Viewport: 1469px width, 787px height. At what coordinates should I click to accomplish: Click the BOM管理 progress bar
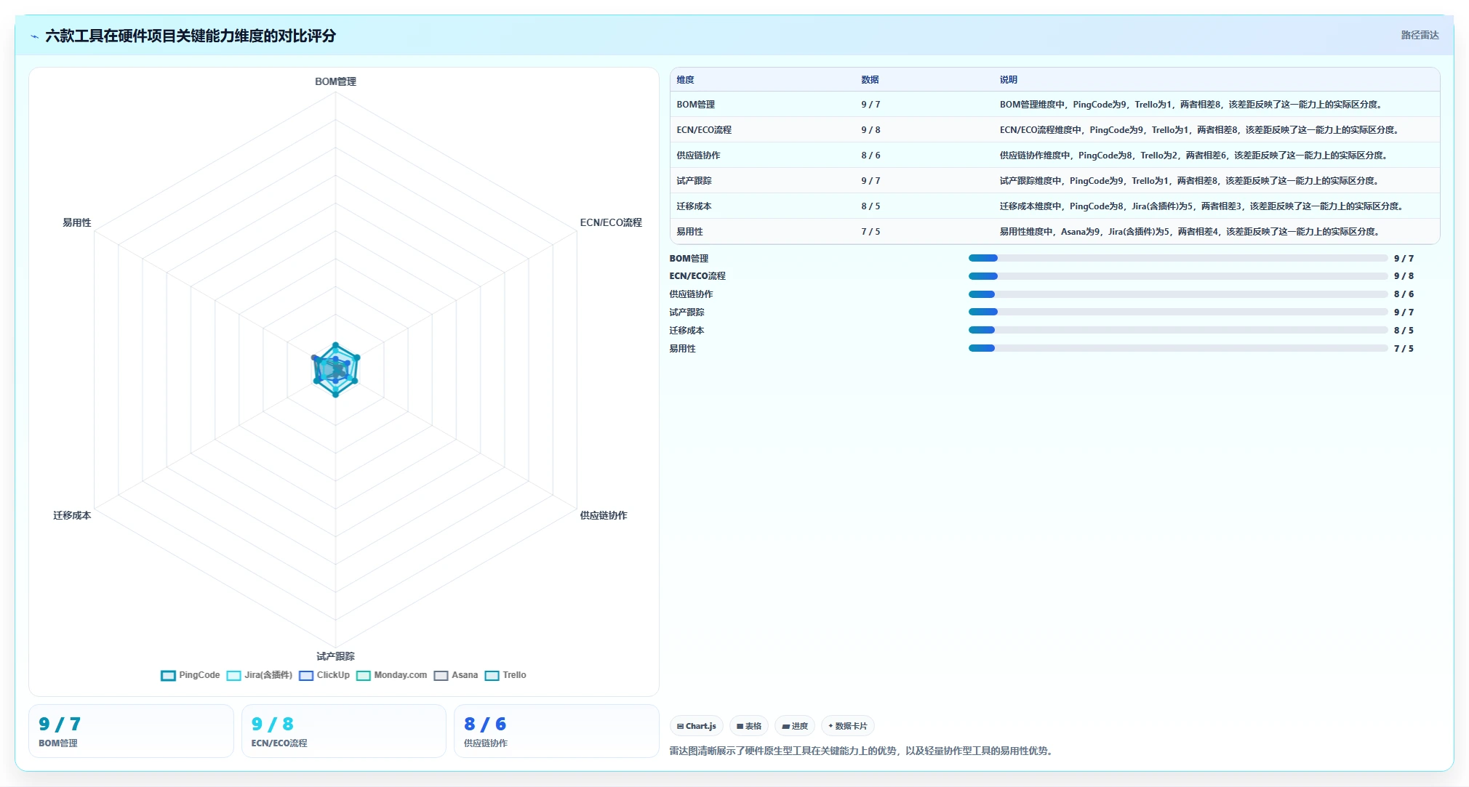1177,258
